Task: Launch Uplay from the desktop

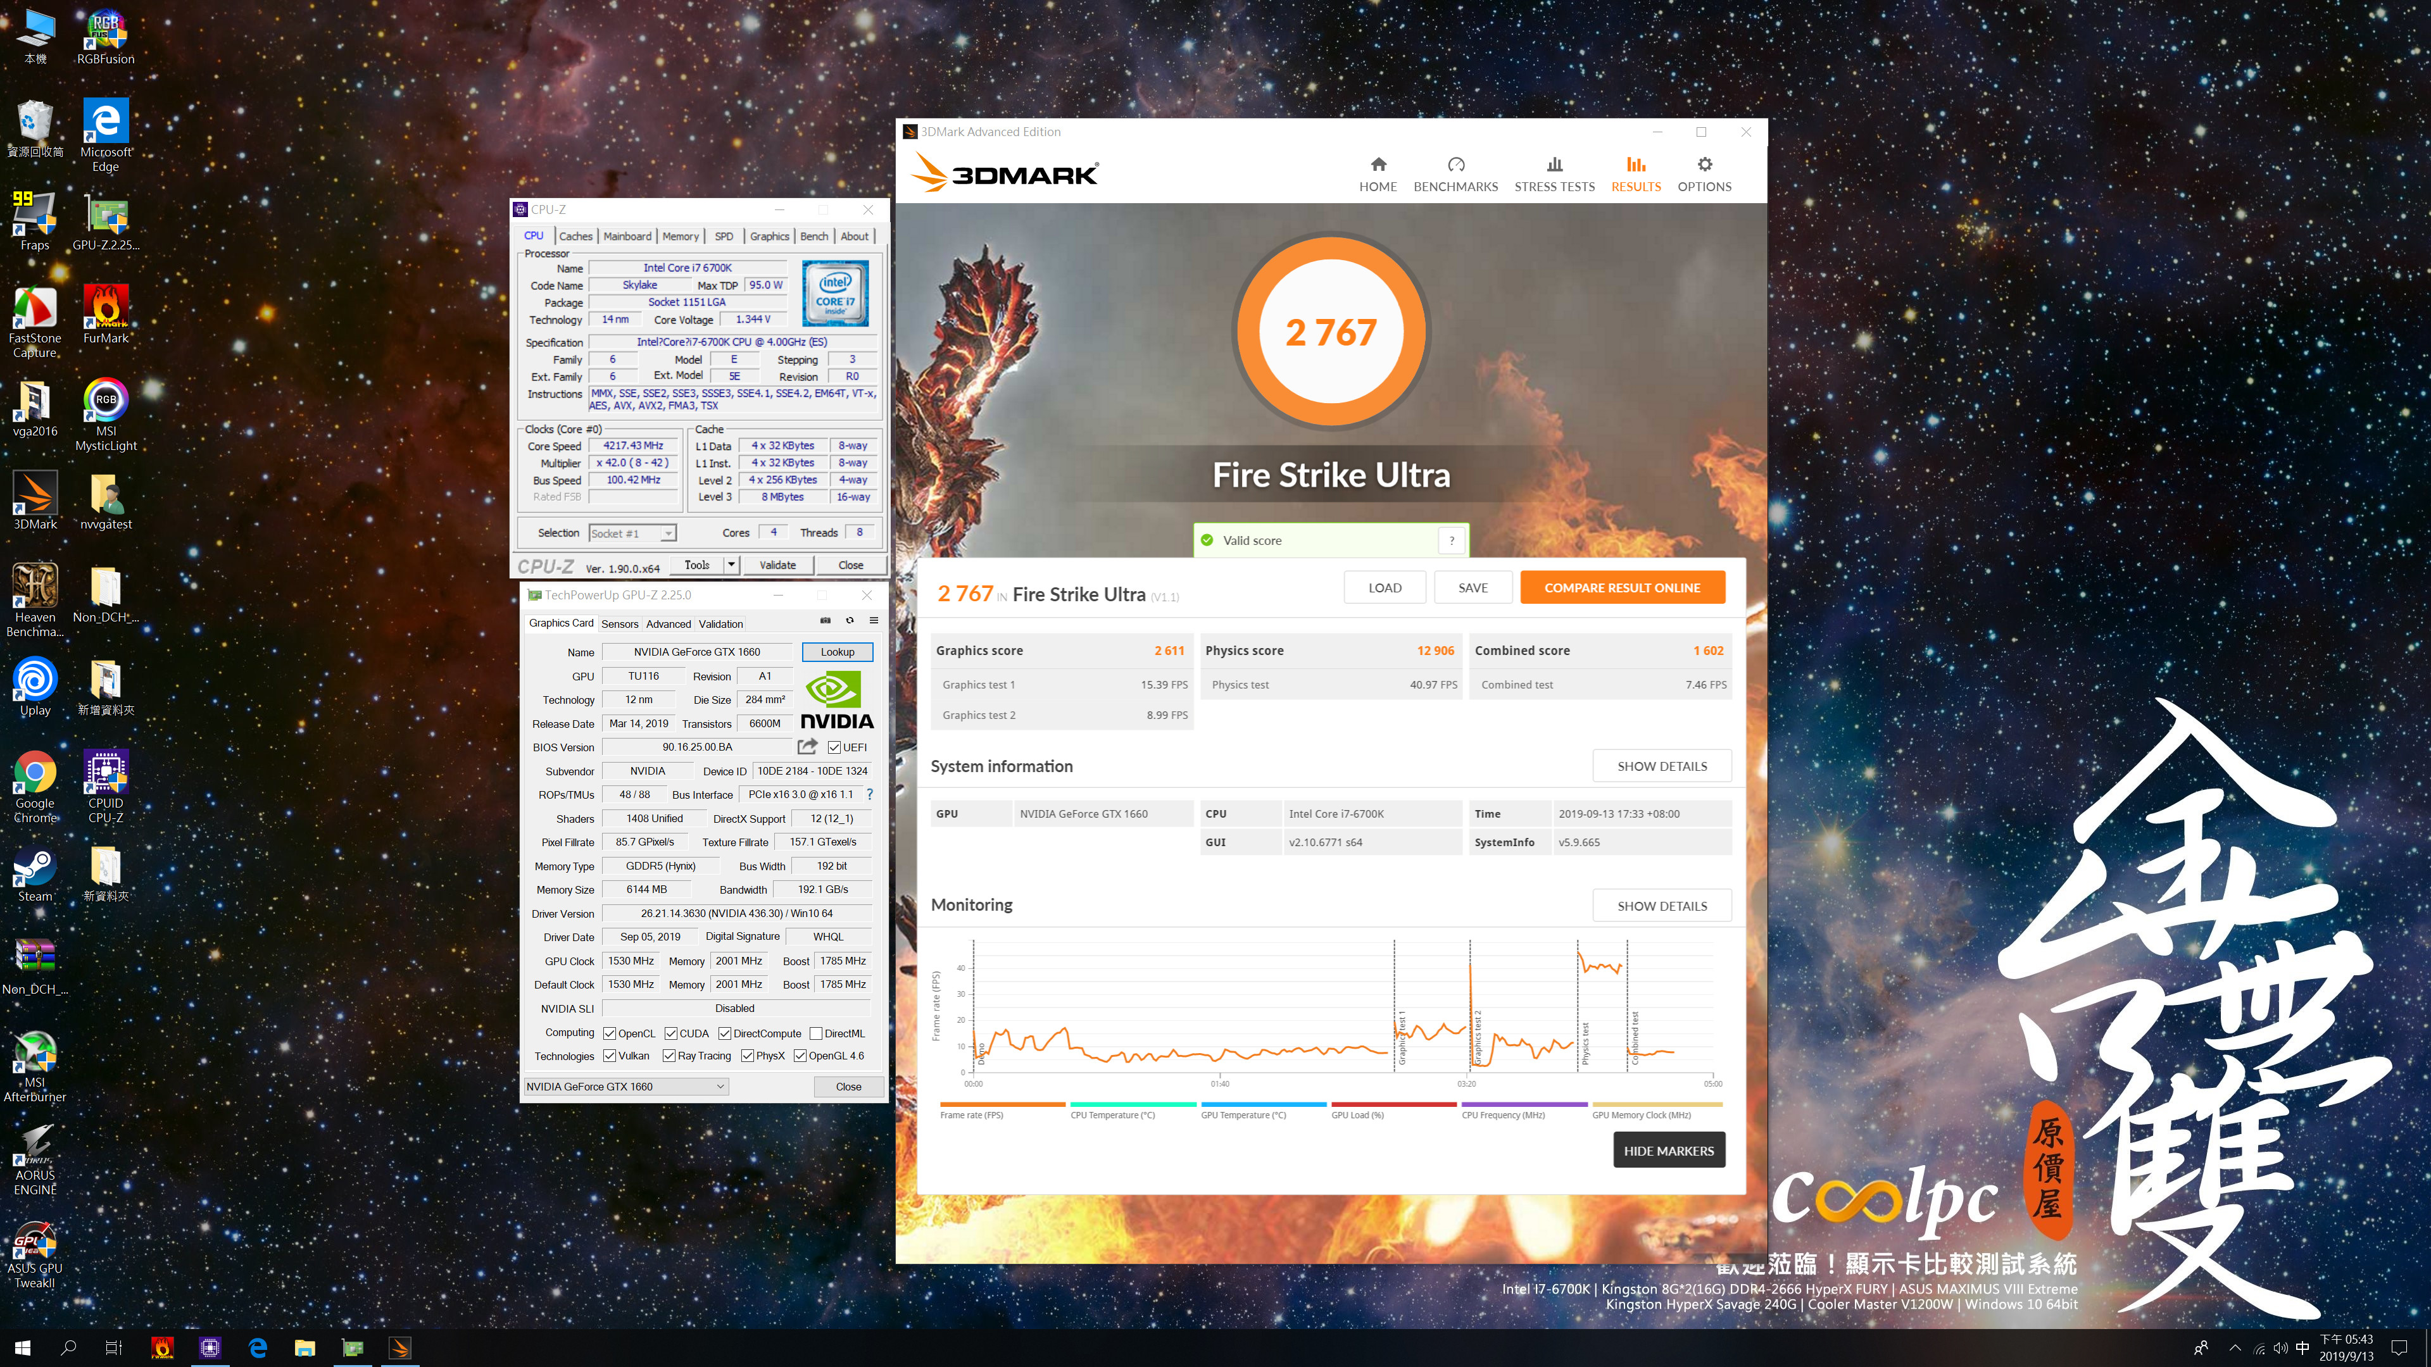Action: point(35,686)
